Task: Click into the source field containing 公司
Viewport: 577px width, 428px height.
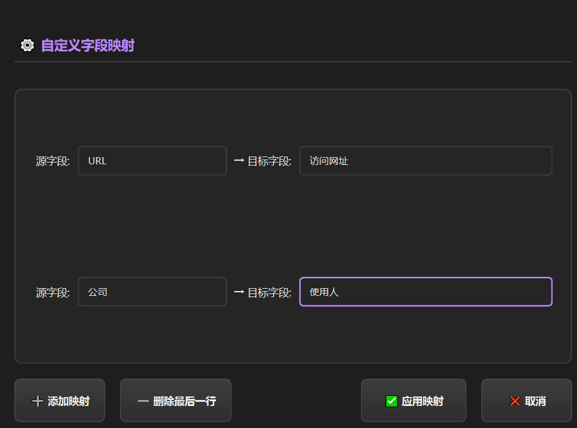Action: (x=152, y=292)
